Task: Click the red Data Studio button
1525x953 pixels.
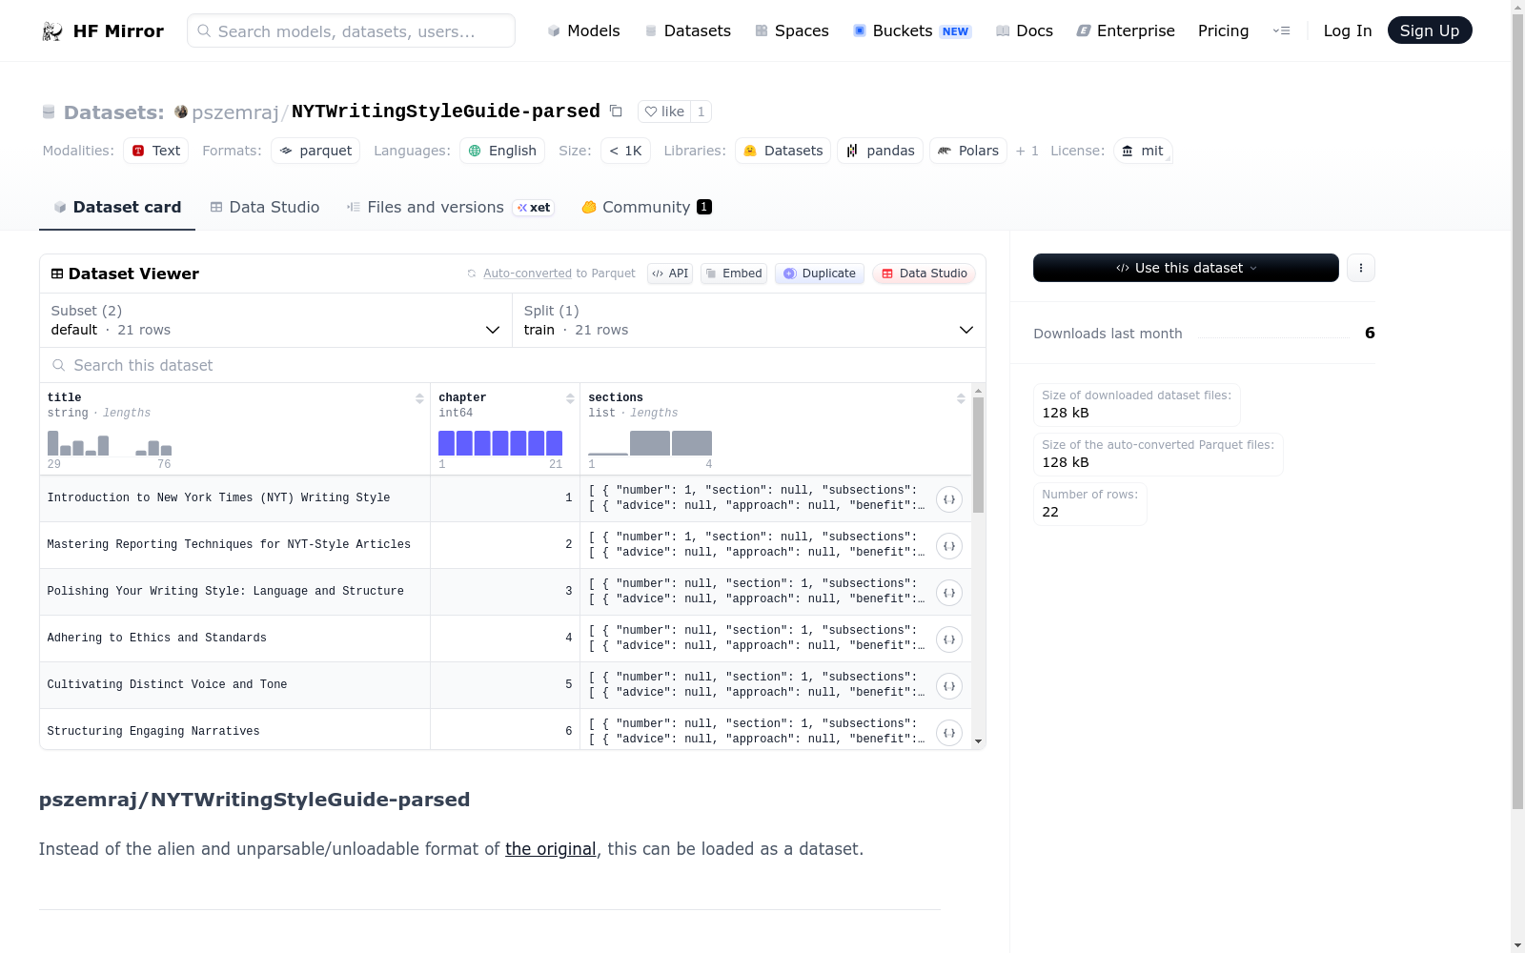Action: coord(924,274)
